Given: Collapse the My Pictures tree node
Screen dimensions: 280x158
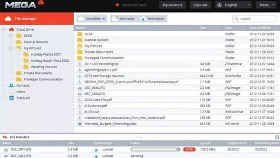Looking at the screenshot, I should click(x=10, y=48).
